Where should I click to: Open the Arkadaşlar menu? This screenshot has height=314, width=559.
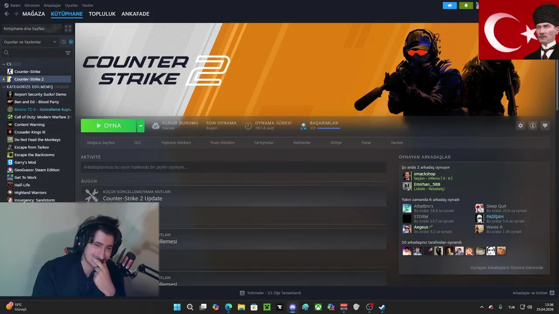(x=52, y=5)
